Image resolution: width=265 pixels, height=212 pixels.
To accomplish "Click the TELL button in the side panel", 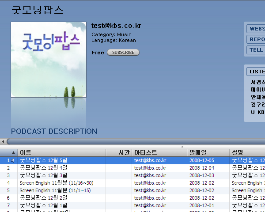I will tap(256, 50).
